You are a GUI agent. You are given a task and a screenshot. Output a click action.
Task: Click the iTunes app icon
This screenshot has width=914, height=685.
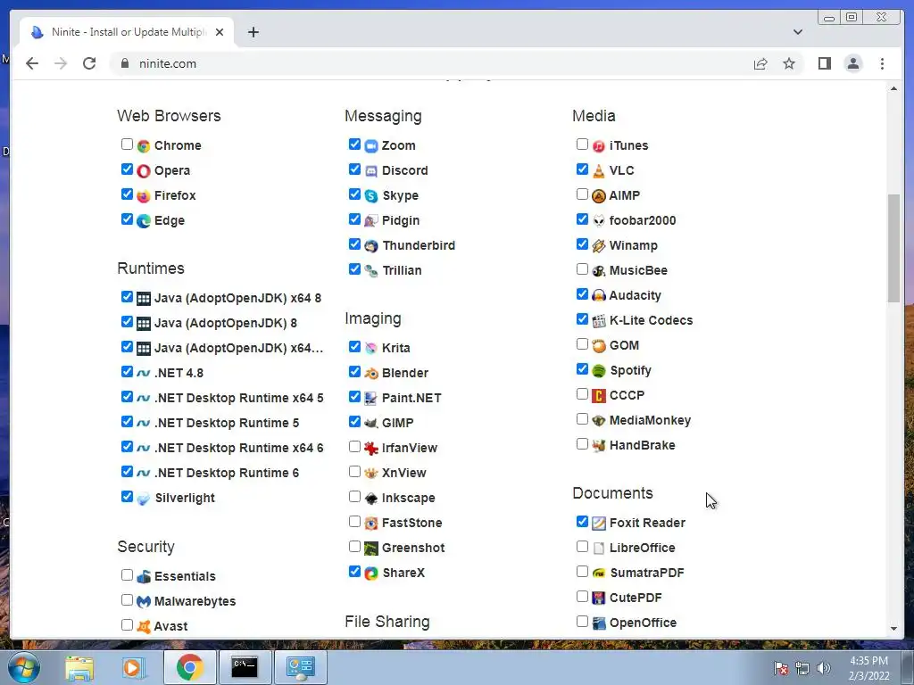click(599, 146)
